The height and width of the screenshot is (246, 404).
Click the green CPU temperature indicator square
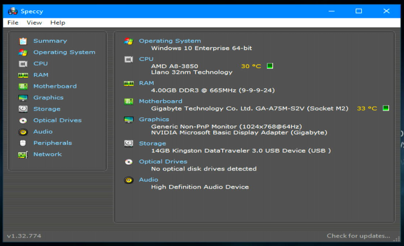[x=270, y=66]
